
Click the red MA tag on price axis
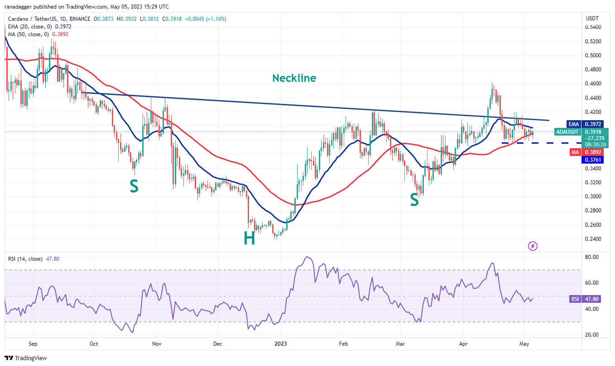(x=575, y=152)
